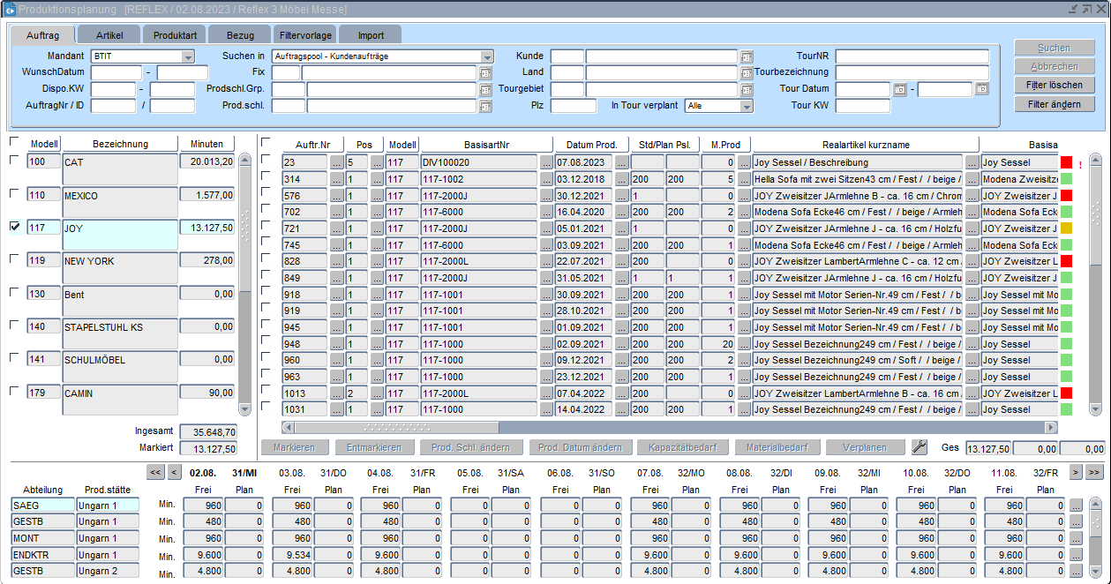Open calendar for Tour Datum start
1111x584 pixels.
(x=899, y=90)
